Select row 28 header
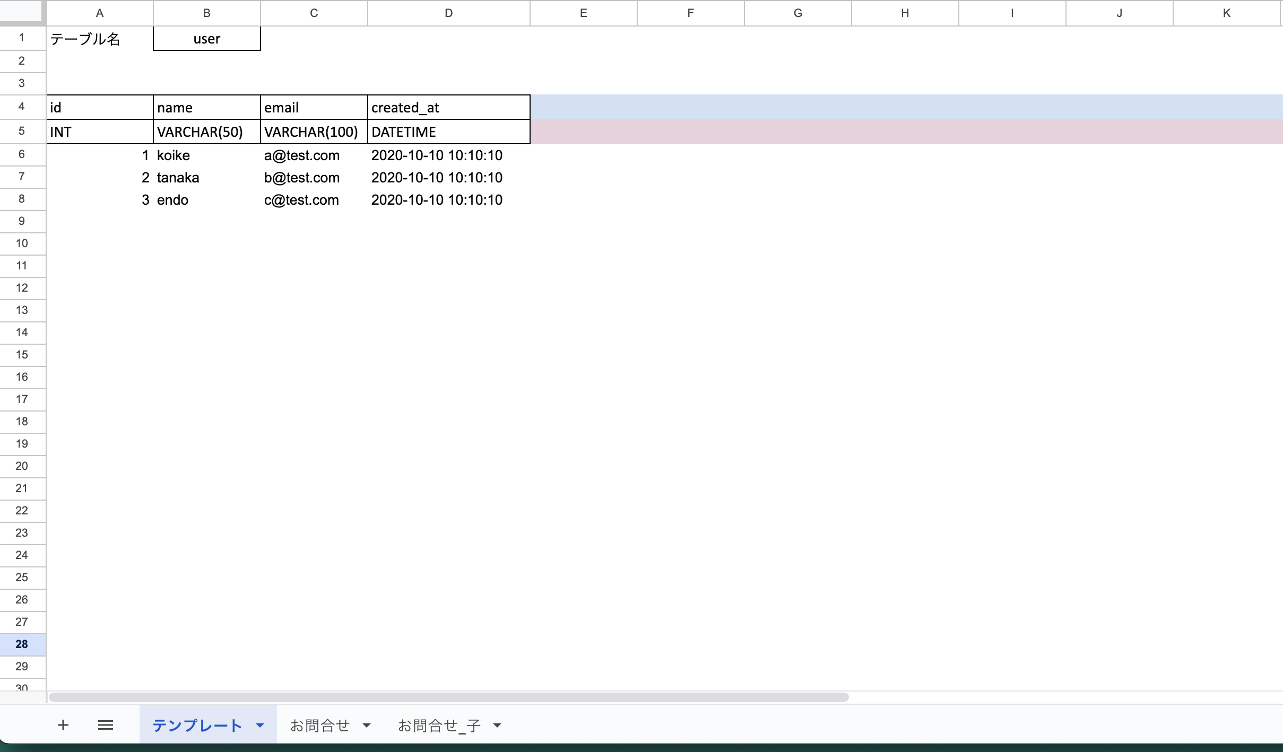Viewport: 1283px width, 752px height. (22, 644)
